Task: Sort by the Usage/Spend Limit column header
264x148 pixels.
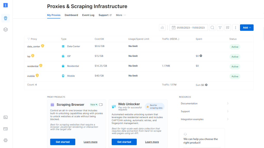Action: click(139, 39)
